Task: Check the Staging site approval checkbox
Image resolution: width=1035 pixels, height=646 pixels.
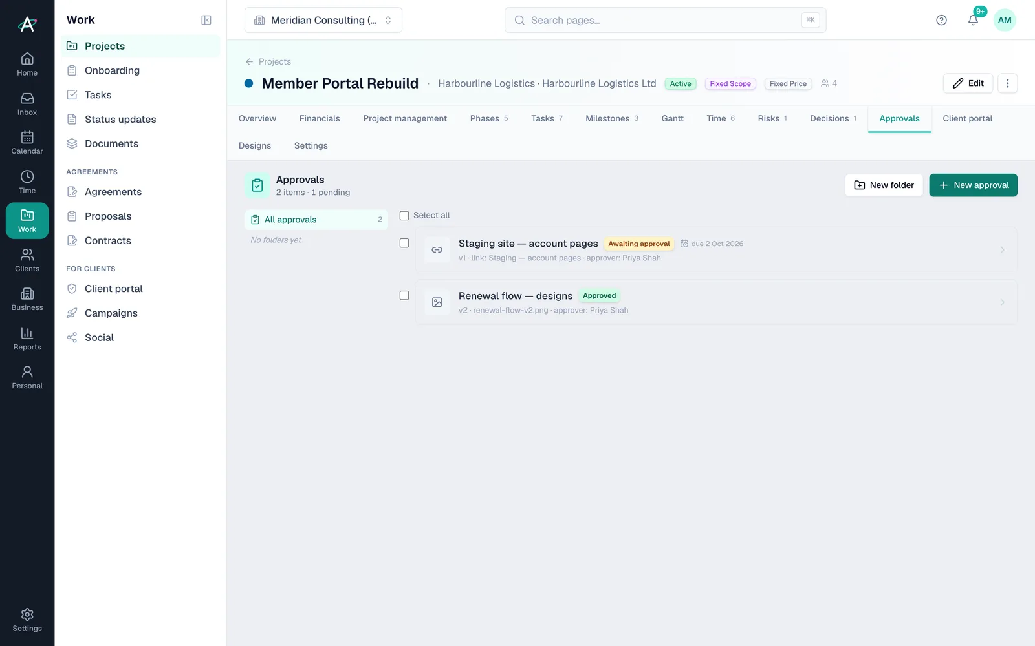Action: pyautogui.click(x=404, y=244)
